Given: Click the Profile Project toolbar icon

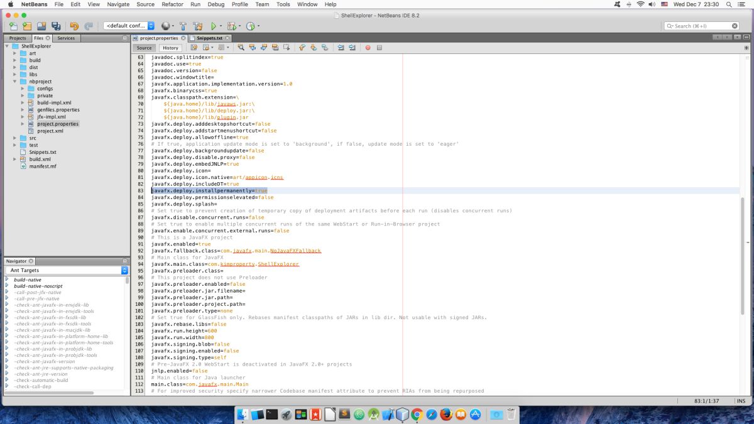Looking at the screenshot, I should pos(250,26).
